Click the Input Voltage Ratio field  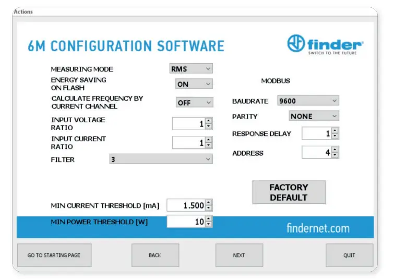coord(189,124)
